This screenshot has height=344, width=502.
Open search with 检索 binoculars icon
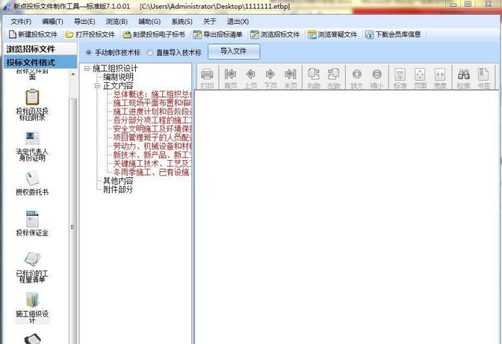click(x=464, y=74)
